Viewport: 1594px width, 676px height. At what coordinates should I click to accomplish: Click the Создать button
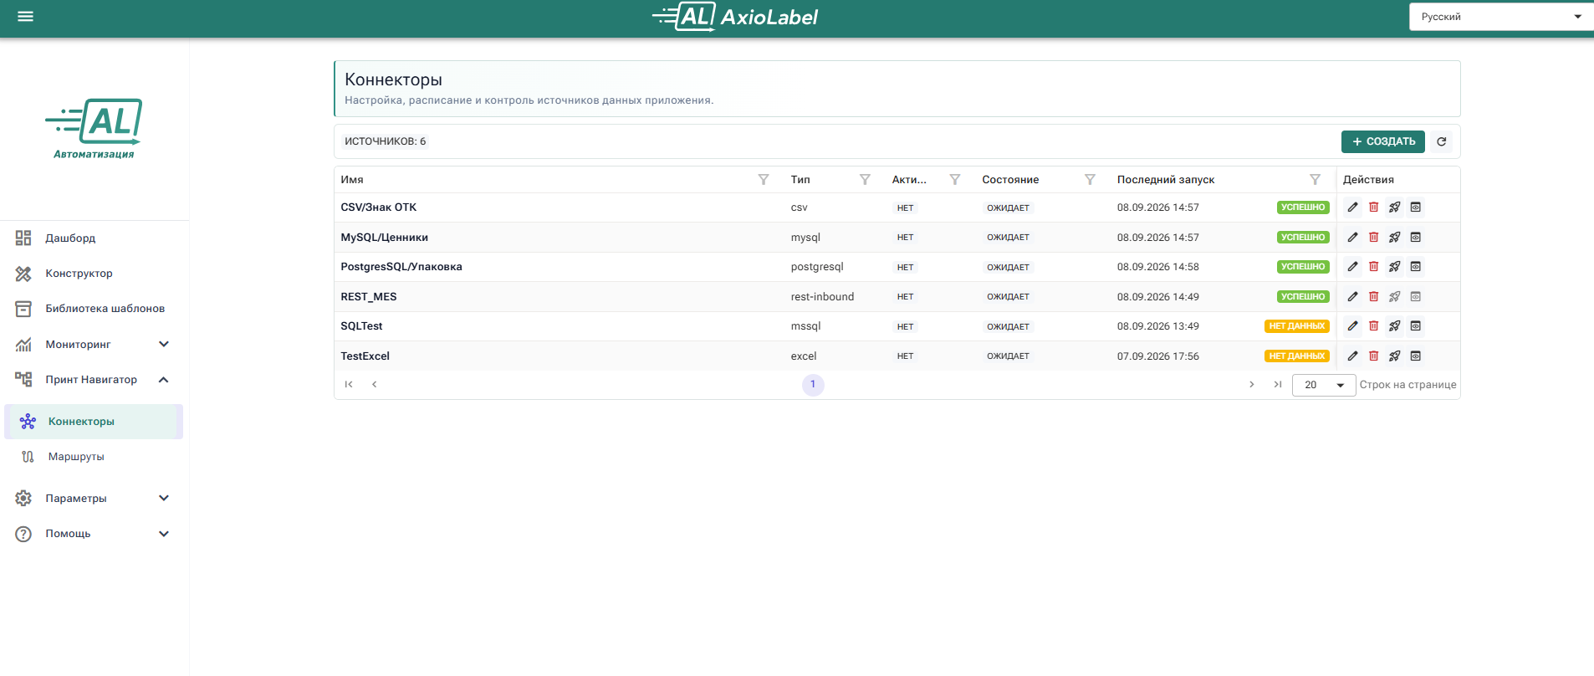(x=1383, y=141)
